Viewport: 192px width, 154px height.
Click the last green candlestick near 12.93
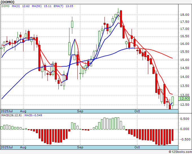click(173, 101)
